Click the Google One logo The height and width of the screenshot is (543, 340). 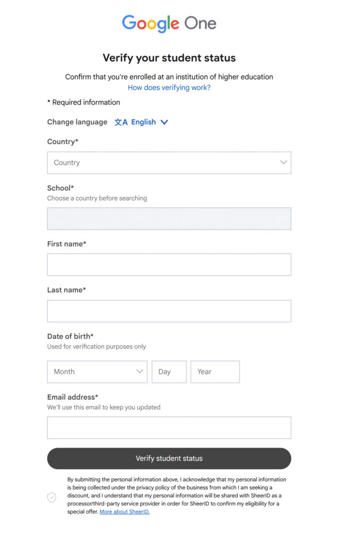coord(169,23)
